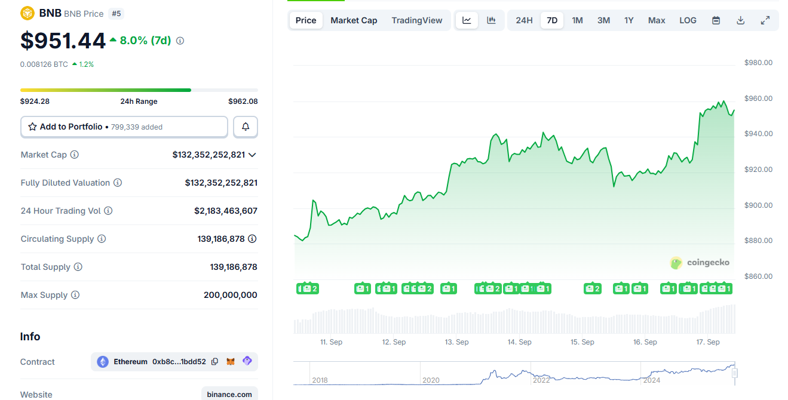This screenshot has width=788, height=400.
Task: Open the Total Supply info icon
Action: pyautogui.click(x=78, y=267)
